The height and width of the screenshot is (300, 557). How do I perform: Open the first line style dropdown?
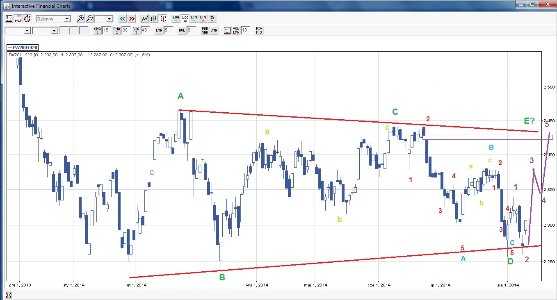[17, 31]
